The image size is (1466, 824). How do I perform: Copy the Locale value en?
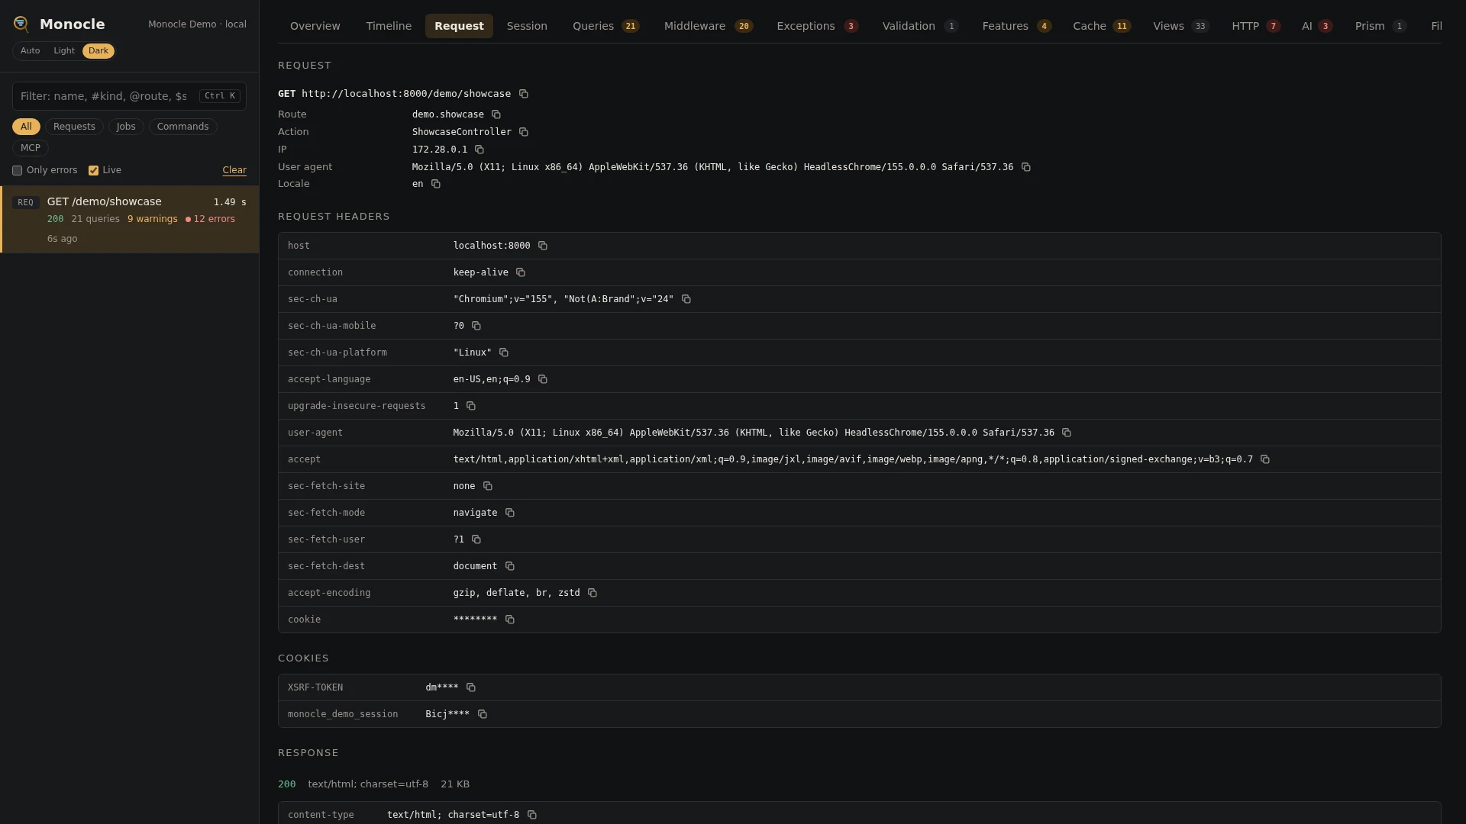(x=436, y=184)
